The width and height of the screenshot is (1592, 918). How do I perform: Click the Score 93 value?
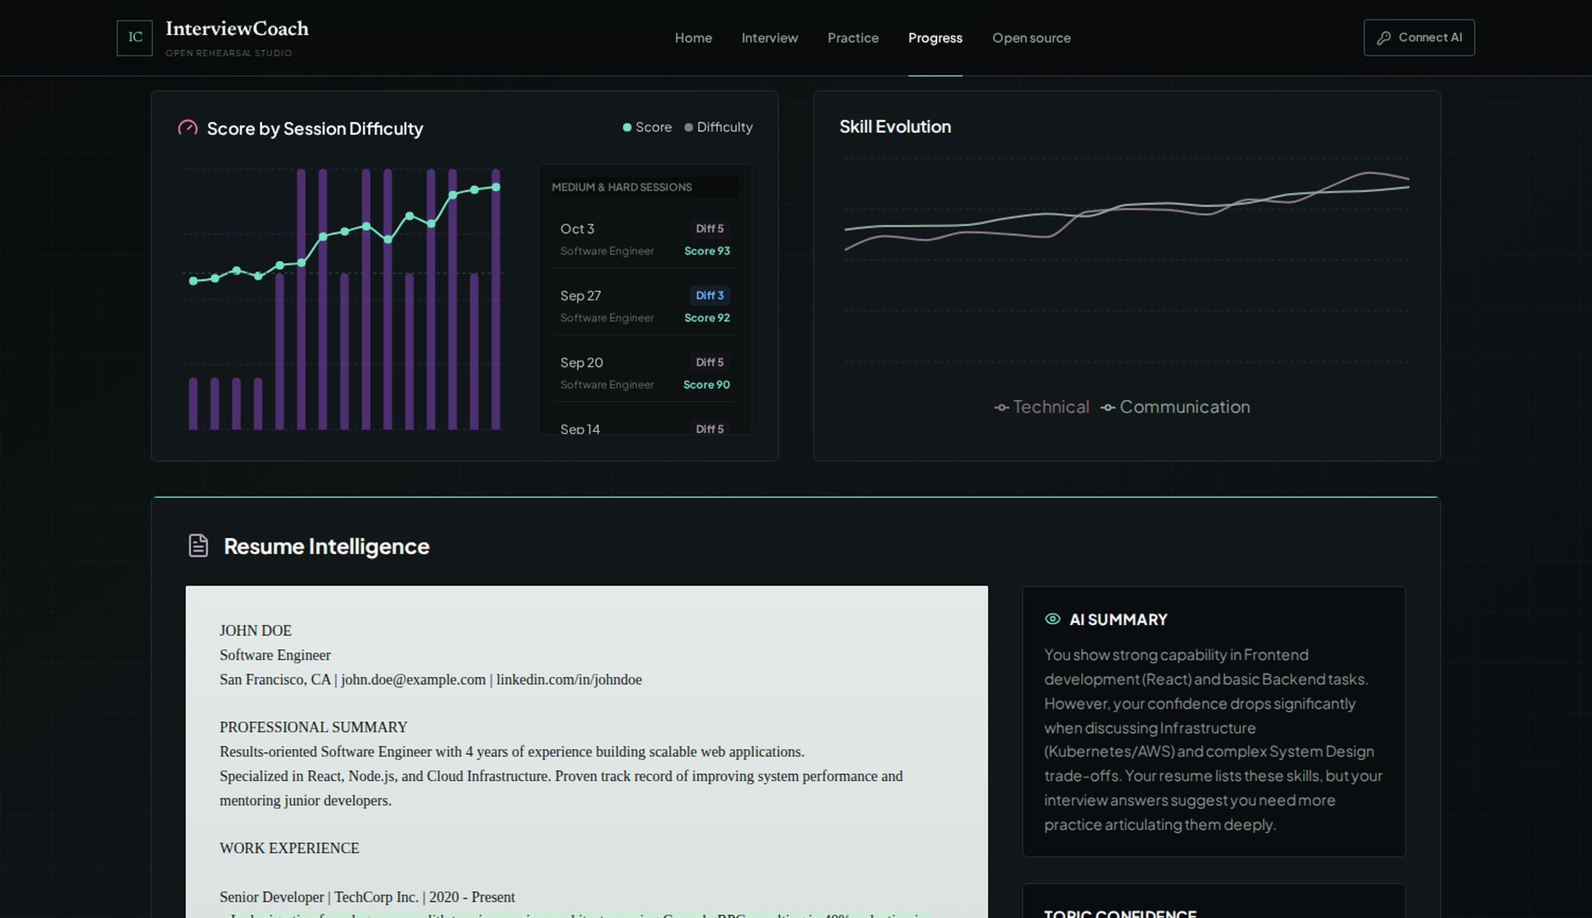coord(707,251)
